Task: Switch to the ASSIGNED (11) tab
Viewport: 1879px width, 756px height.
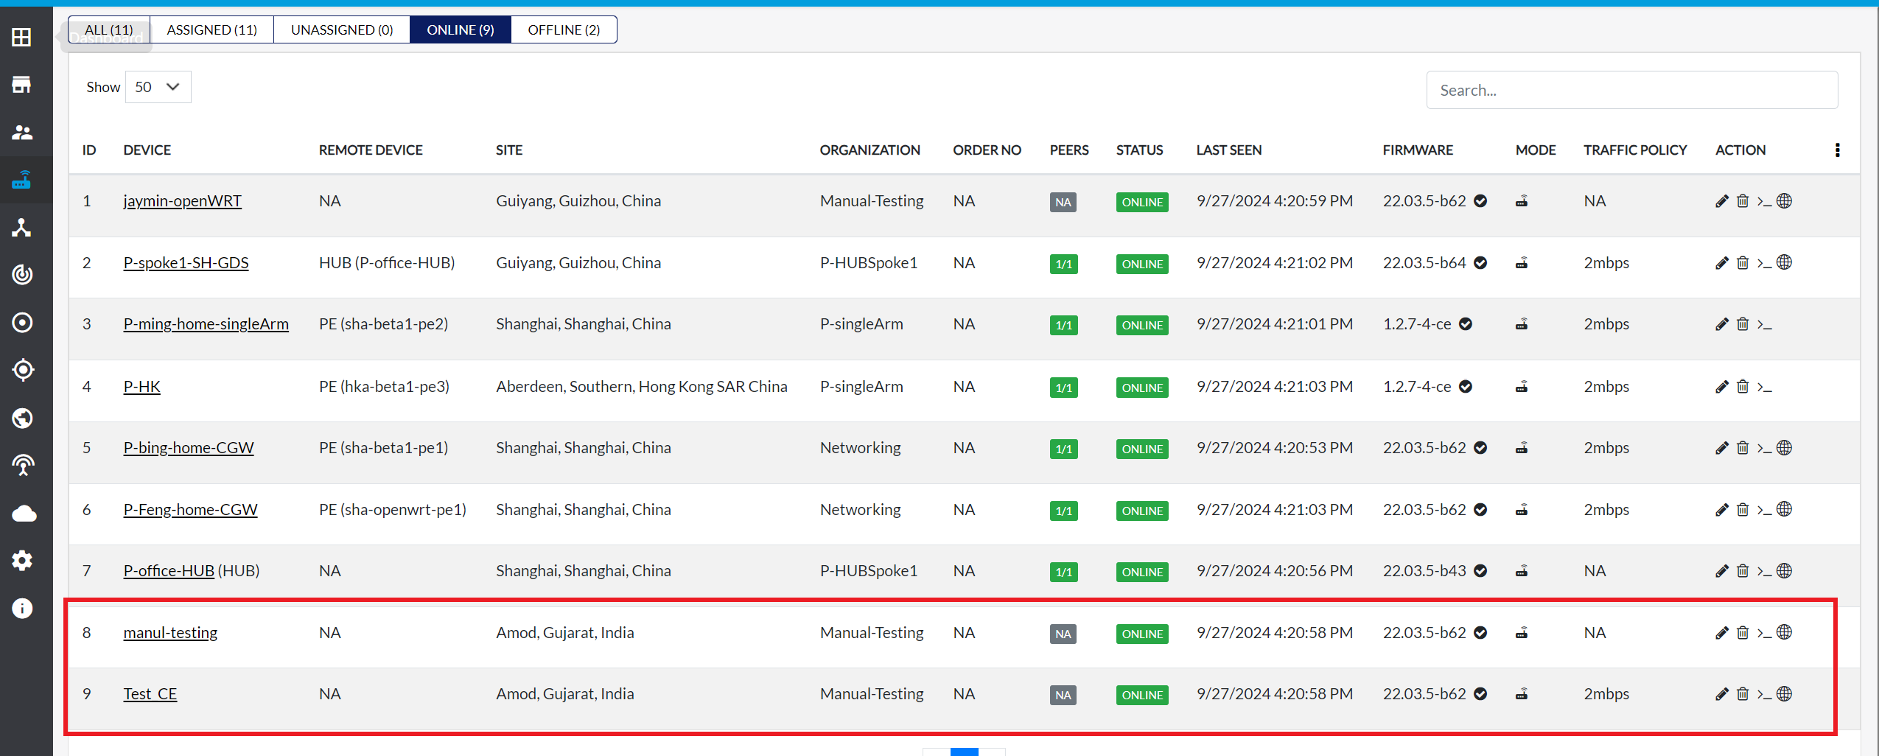Action: (x=212, y=29)
